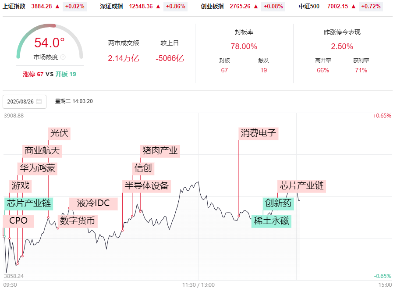Screen dimensions: 397x292
Task: Select the 消费电子 sector tag on chart
Action: [259, 133]
